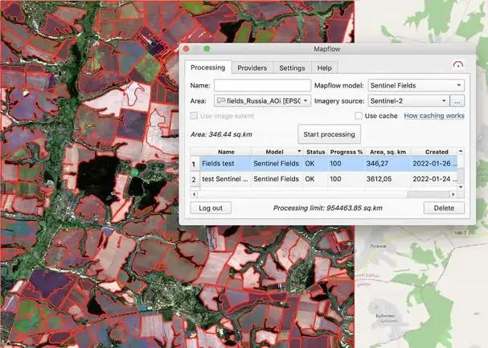Close the Mapflow window with red button
Viewport: 488px width, 348px height.
(186, 49)
